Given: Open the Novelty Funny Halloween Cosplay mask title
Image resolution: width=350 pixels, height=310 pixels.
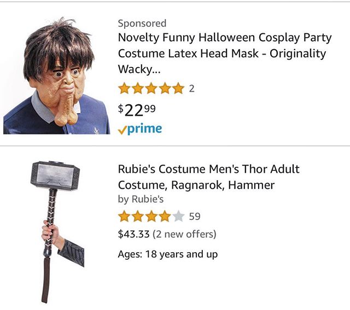Looking at the screenshot, I should 225,53.
